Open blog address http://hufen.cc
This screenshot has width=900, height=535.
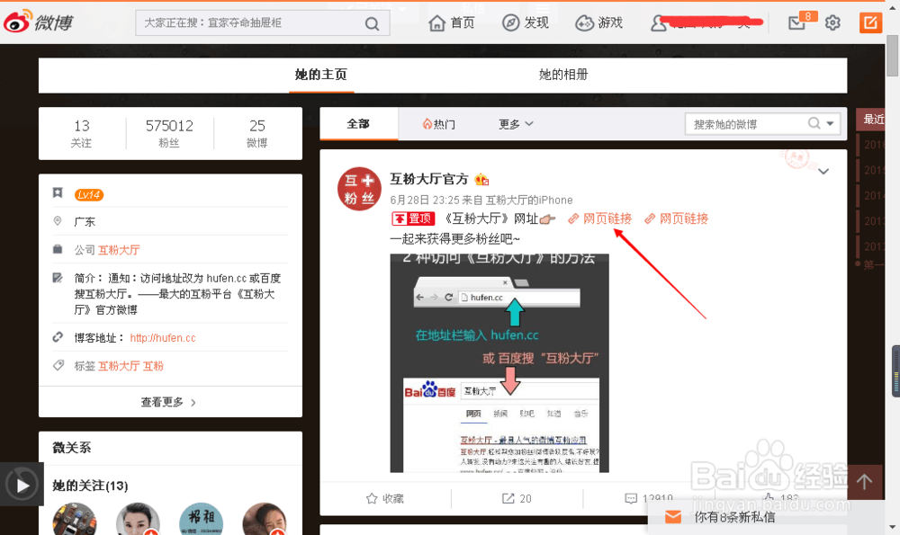[162, 338]
